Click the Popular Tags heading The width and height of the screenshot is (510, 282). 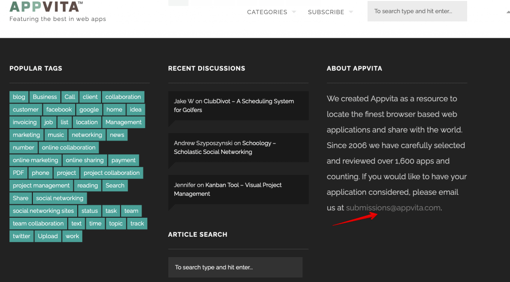coord(36,69)
